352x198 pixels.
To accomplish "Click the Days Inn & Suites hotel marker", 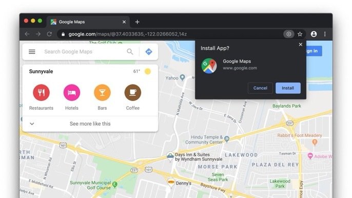I will 170,156.
